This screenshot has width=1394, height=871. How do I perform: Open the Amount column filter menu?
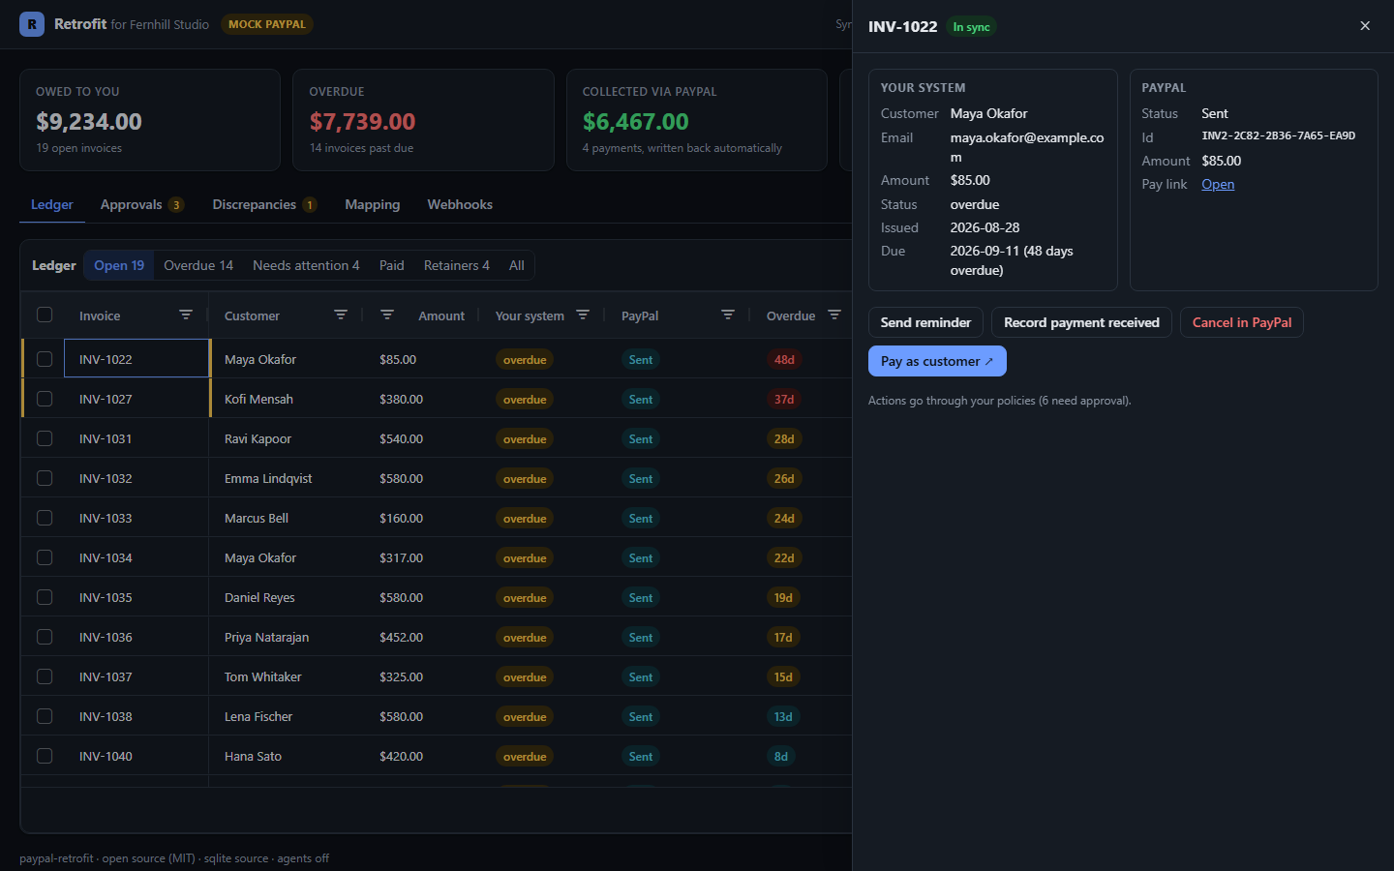(x=387, y=315)
